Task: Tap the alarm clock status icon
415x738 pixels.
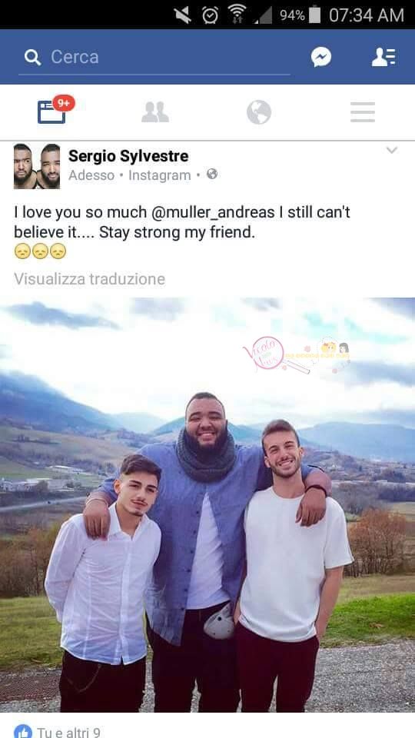Action: pyautogui.click(x=210, y=15)
